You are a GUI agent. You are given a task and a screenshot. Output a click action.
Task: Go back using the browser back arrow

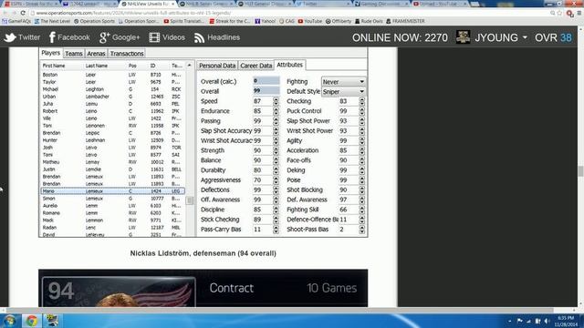tap(5, 13)
